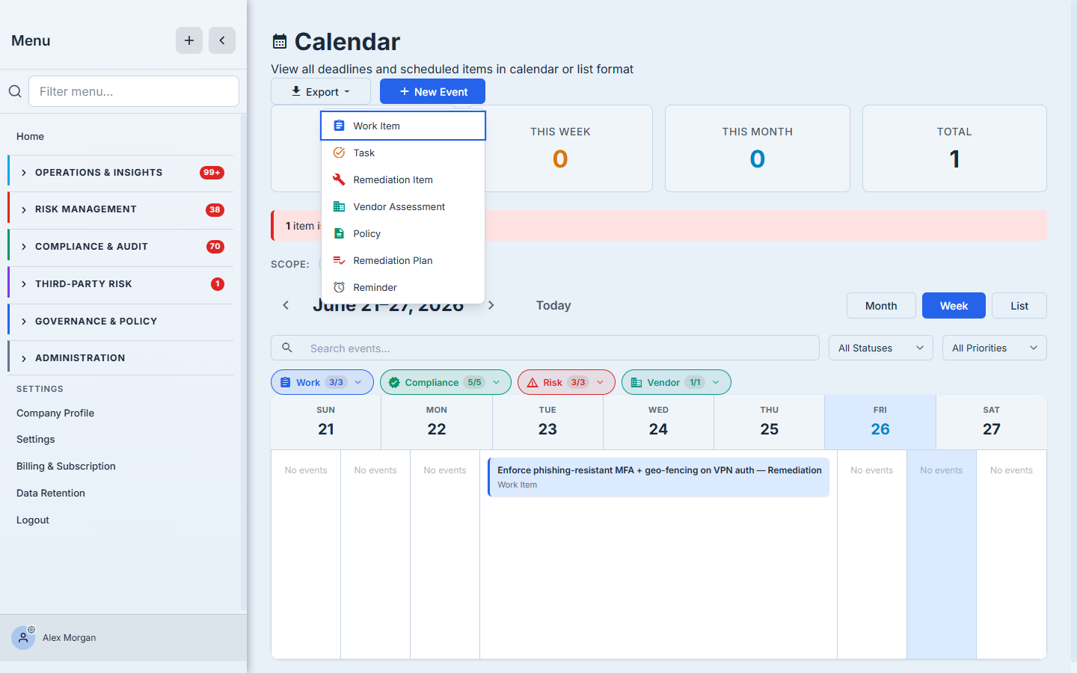The height and width of the screenshot is (673, 1077).
Task: Go to the previous week with the left chevron
Action: [286, 305]
